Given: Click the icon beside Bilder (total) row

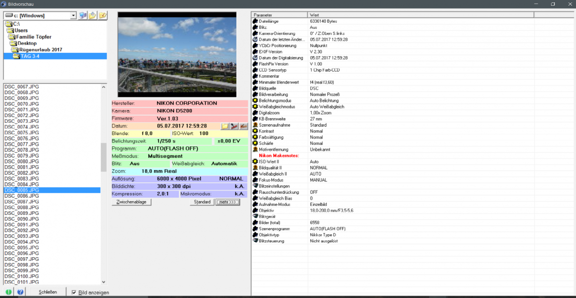Looking at the screenshot, I should [x=255, y=223].
